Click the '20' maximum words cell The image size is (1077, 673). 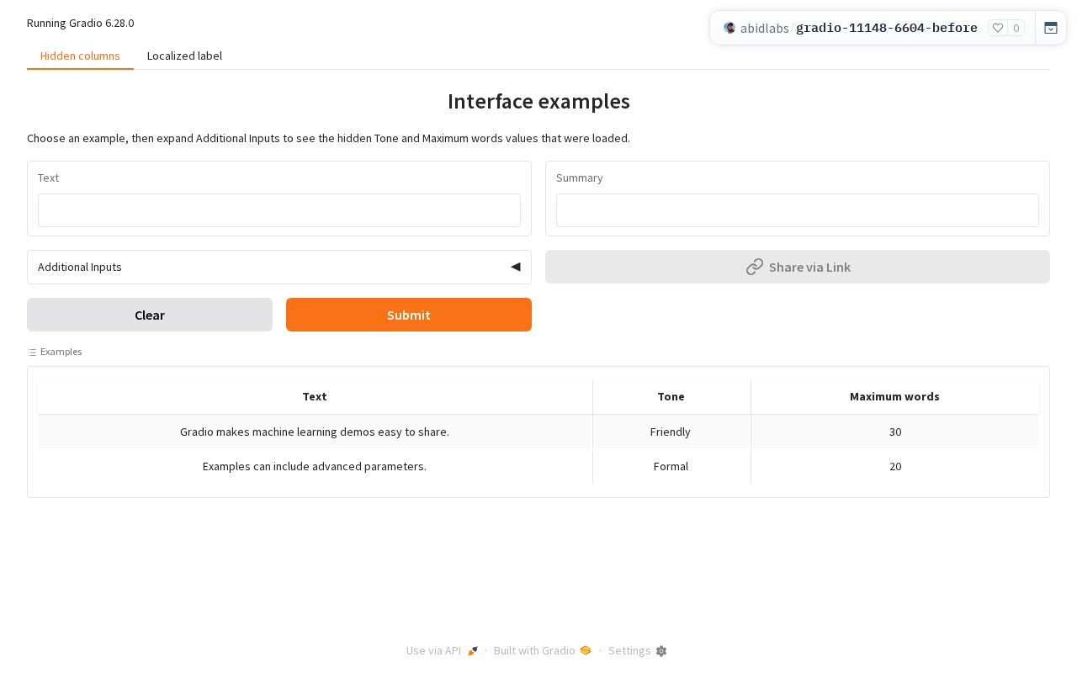point(895,466)
